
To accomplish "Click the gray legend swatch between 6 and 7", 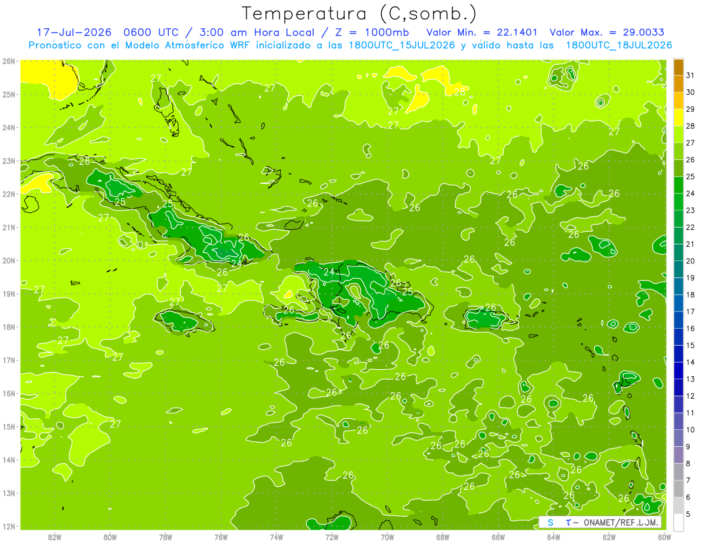I will (678, 489).
